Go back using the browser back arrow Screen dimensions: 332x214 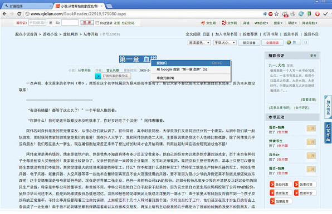(4, 14)
